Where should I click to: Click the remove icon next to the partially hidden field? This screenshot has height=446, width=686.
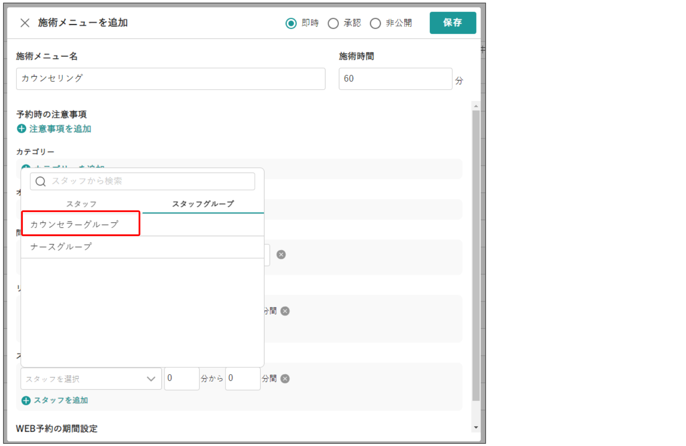point(281,254)
